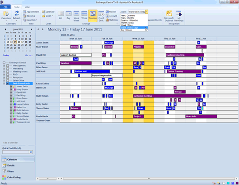Check the Management group checkbox
The width and height of the screenshot is (239, 185).
pos(8,66)
